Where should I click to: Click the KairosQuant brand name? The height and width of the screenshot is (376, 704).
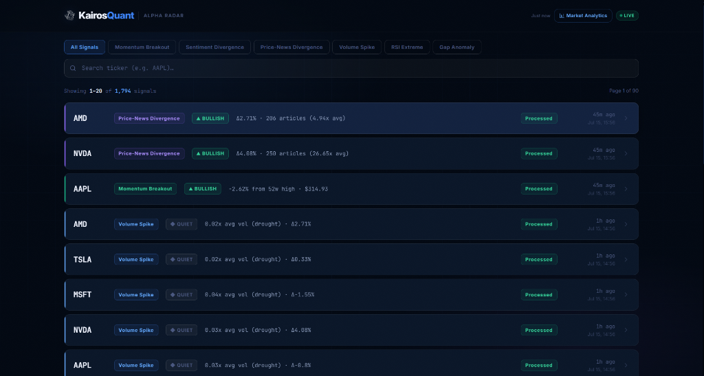[x=106, y=16]
